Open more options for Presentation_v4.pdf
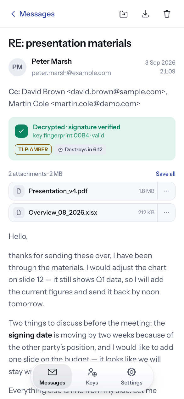This screenshot has width=184, height=399. coord(166,191)
